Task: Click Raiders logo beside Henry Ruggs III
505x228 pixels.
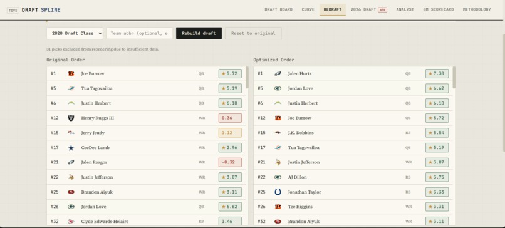Action: pos(71,118)
